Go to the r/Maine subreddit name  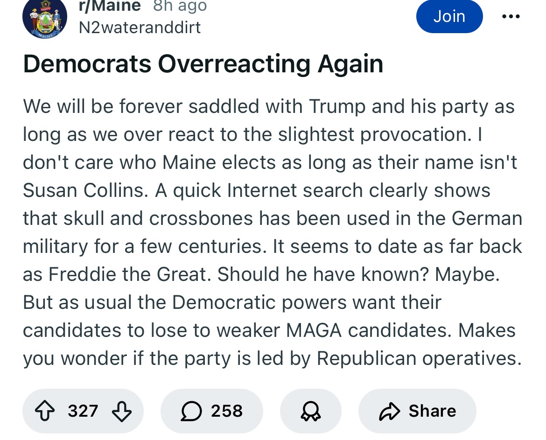point(110,6)
